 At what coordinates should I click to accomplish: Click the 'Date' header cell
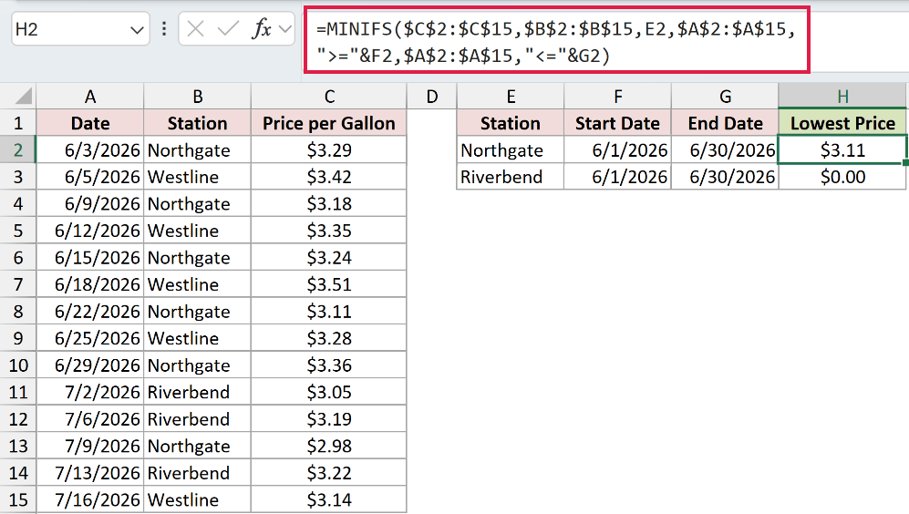(90, 123)
